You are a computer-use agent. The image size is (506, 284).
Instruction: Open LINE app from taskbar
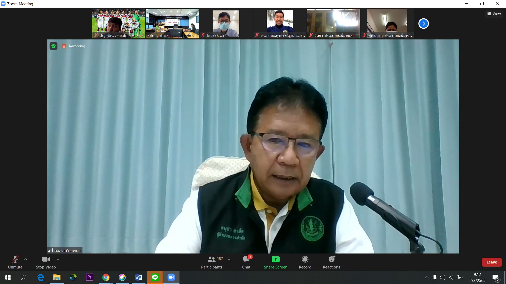155,277
